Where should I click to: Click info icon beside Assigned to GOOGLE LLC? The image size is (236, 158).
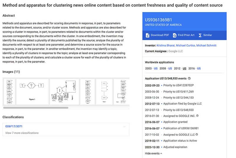[x=197, y=134]
